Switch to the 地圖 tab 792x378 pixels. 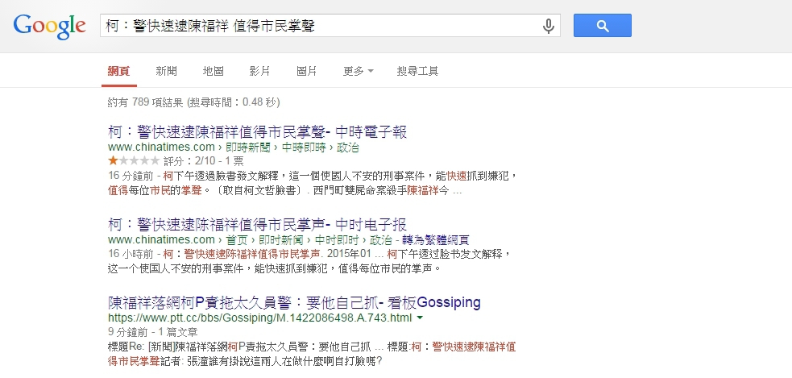point(213,71)
